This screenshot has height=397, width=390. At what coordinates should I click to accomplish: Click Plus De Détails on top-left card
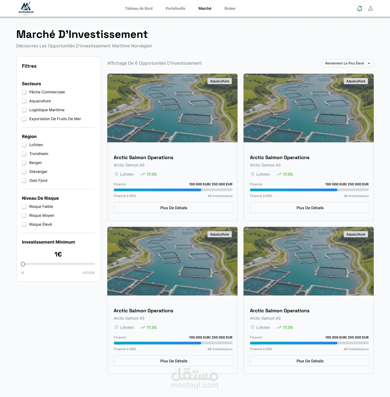(174, 208)
